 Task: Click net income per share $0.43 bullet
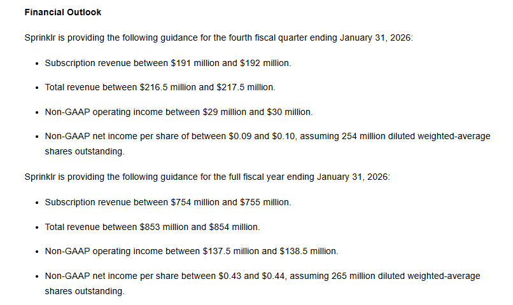[x=262, y=283]
